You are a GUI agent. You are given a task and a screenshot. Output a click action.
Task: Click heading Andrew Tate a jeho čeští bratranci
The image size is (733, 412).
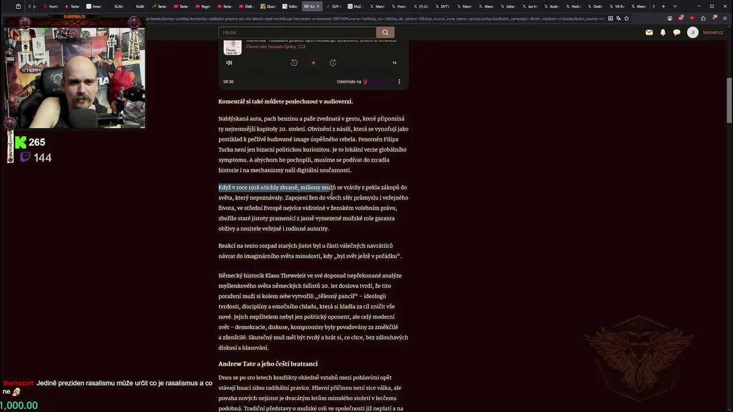268,364
